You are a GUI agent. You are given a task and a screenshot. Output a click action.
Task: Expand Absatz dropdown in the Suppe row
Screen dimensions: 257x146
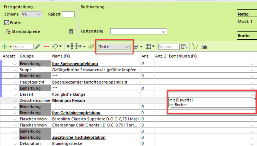click(x=15, y=70)
